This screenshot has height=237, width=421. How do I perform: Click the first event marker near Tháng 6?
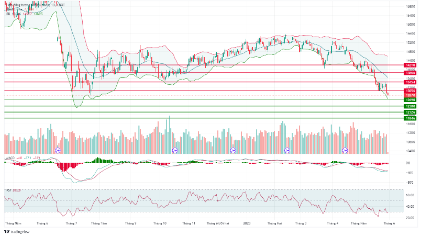pyautogui.click(x=58, y=150)
